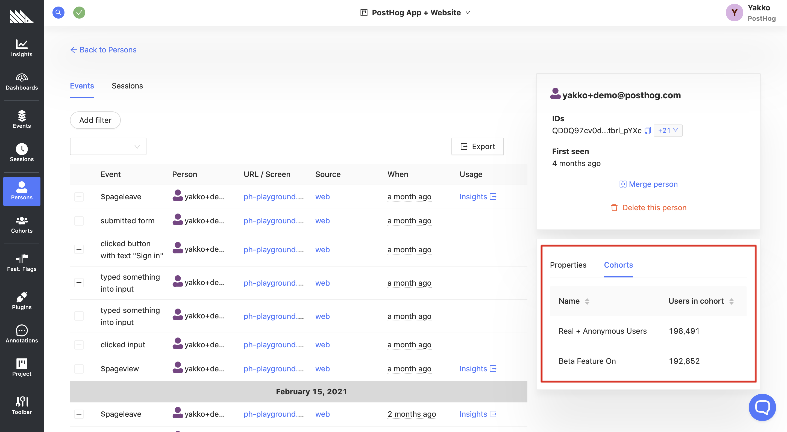Open ph-playground URL in submitted form row
Screen dimensions: 787x432
point(274,221)
